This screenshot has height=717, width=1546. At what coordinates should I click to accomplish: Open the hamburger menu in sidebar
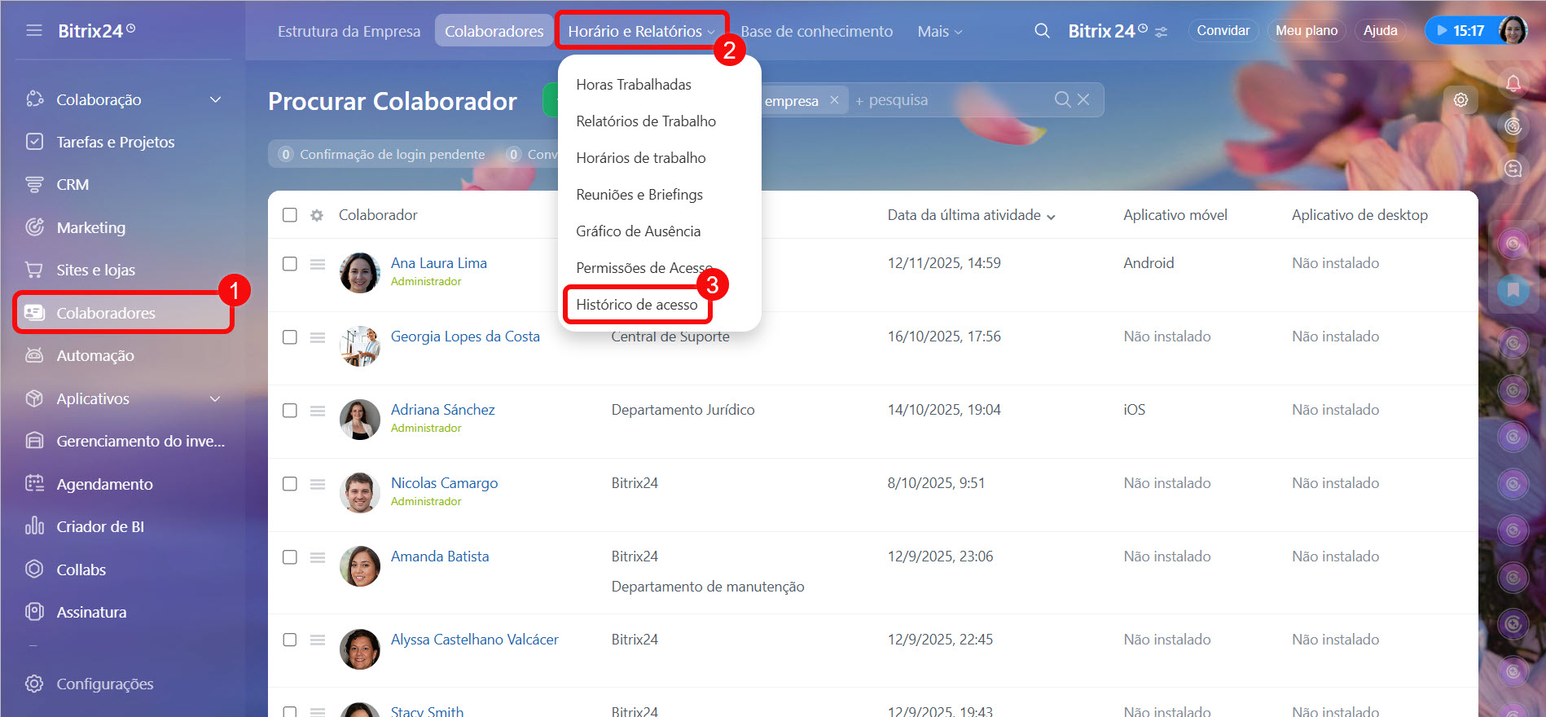pyautogui.click(x=34, y=31)
